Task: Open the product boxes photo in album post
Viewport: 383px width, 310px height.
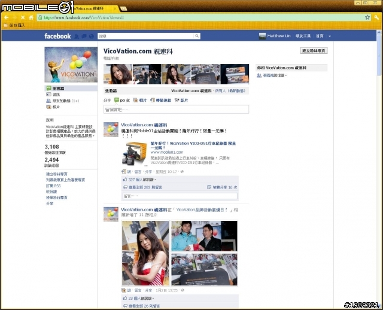Action: [204, 269]
